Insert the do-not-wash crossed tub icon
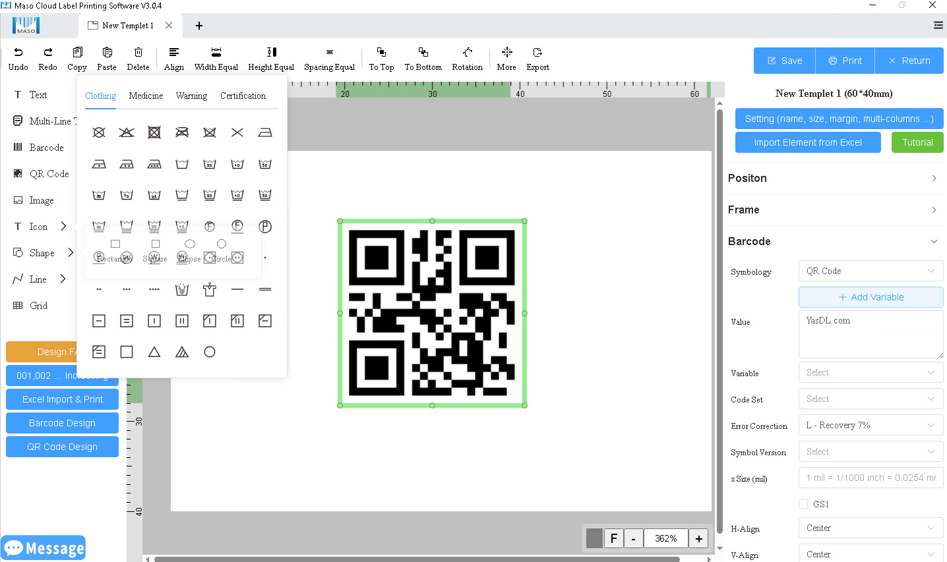Viewport: 947px width, 562px height. pyautogui.click(x=210, y=132)
